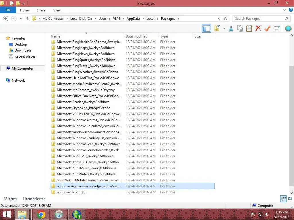Click the red X Delete icon

(x=258, y=28)
